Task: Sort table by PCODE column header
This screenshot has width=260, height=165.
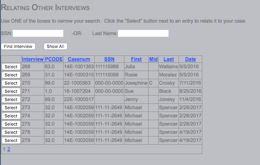Action: [x=54, y=59]
